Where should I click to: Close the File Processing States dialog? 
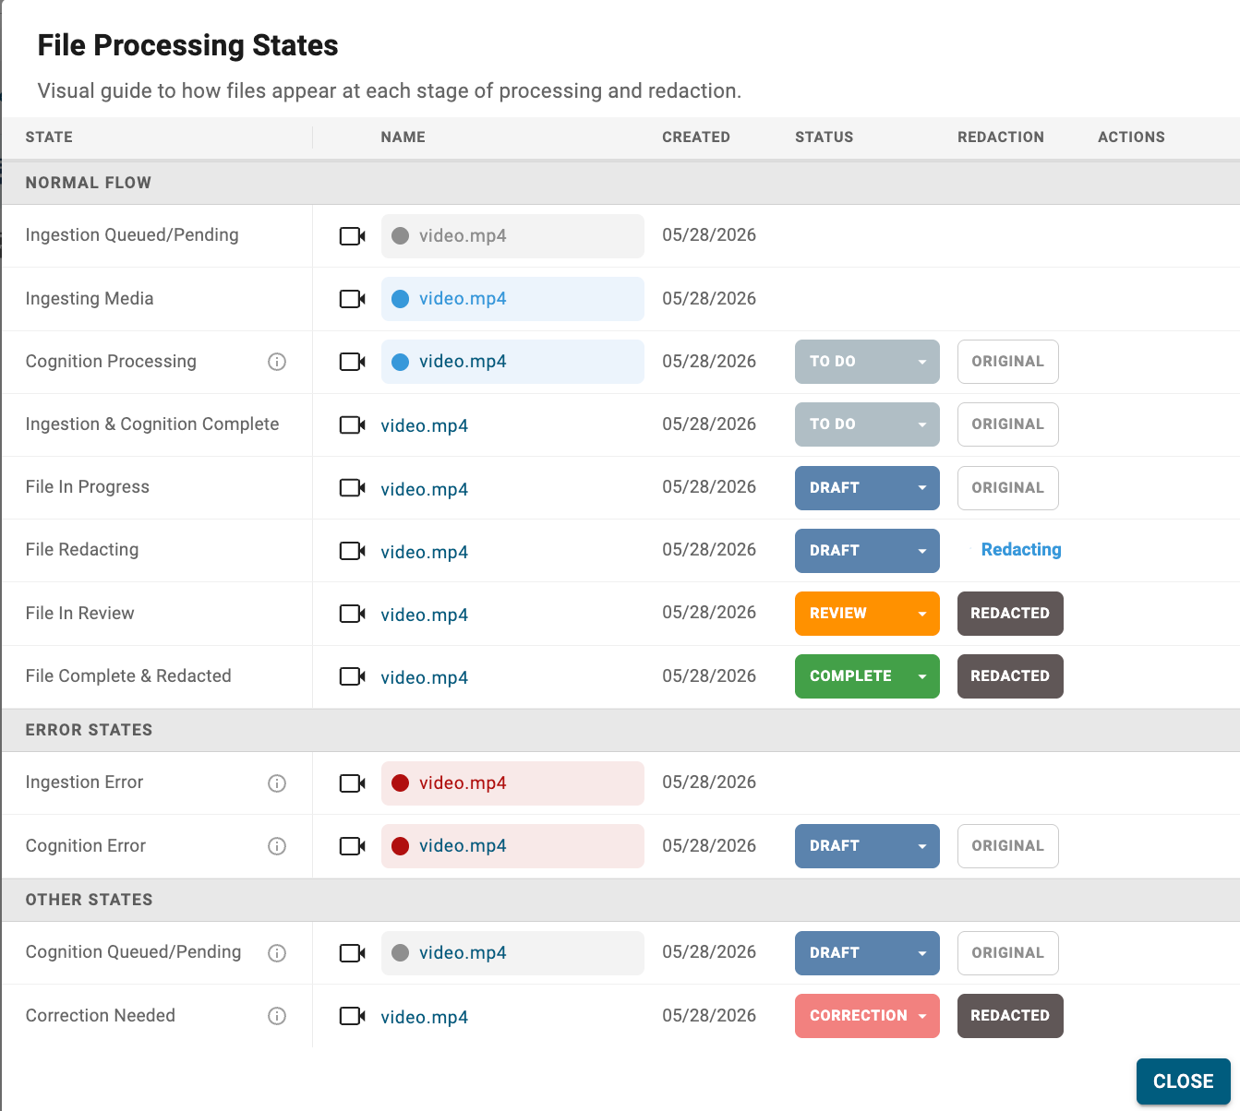1183,1081
